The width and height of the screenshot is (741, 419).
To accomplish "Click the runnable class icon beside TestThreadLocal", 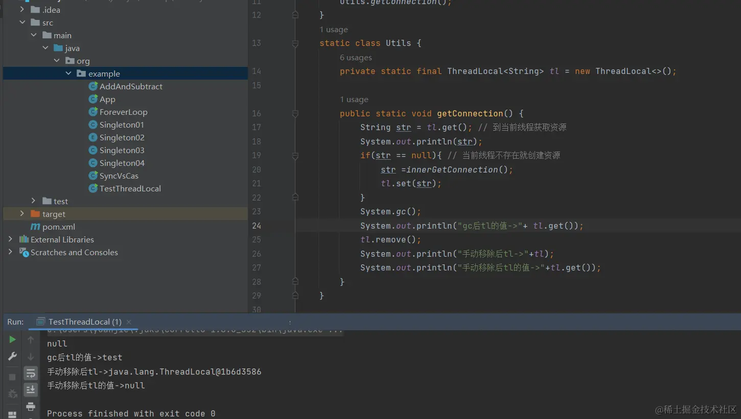I will (x=93, y=188).
